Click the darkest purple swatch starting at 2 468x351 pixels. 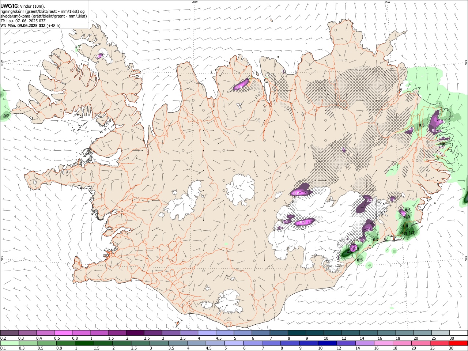pyautogui.click(x=135, y=333)
